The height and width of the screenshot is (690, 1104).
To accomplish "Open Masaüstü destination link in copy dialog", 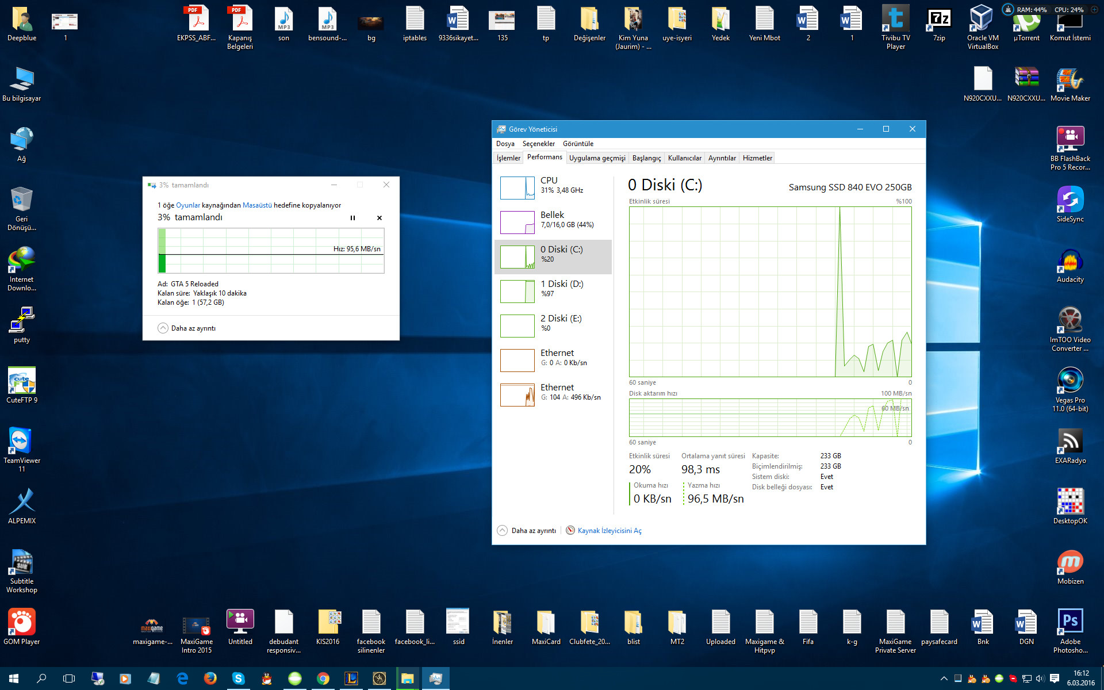I will pyautogui.click(x=257, y=205).
